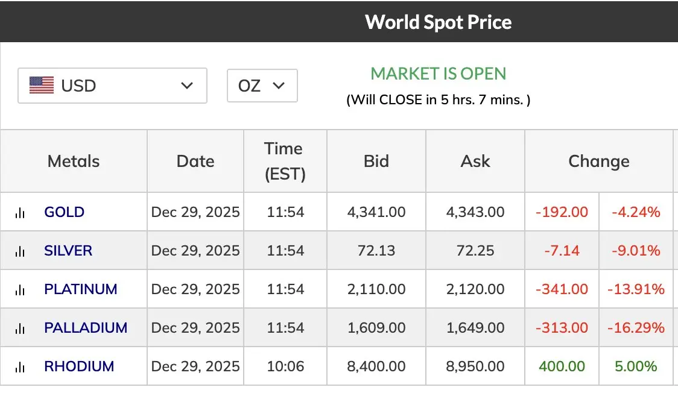Click the chart icon beside PALLADIUM
678x393 pixels.
tap(20, 328)
